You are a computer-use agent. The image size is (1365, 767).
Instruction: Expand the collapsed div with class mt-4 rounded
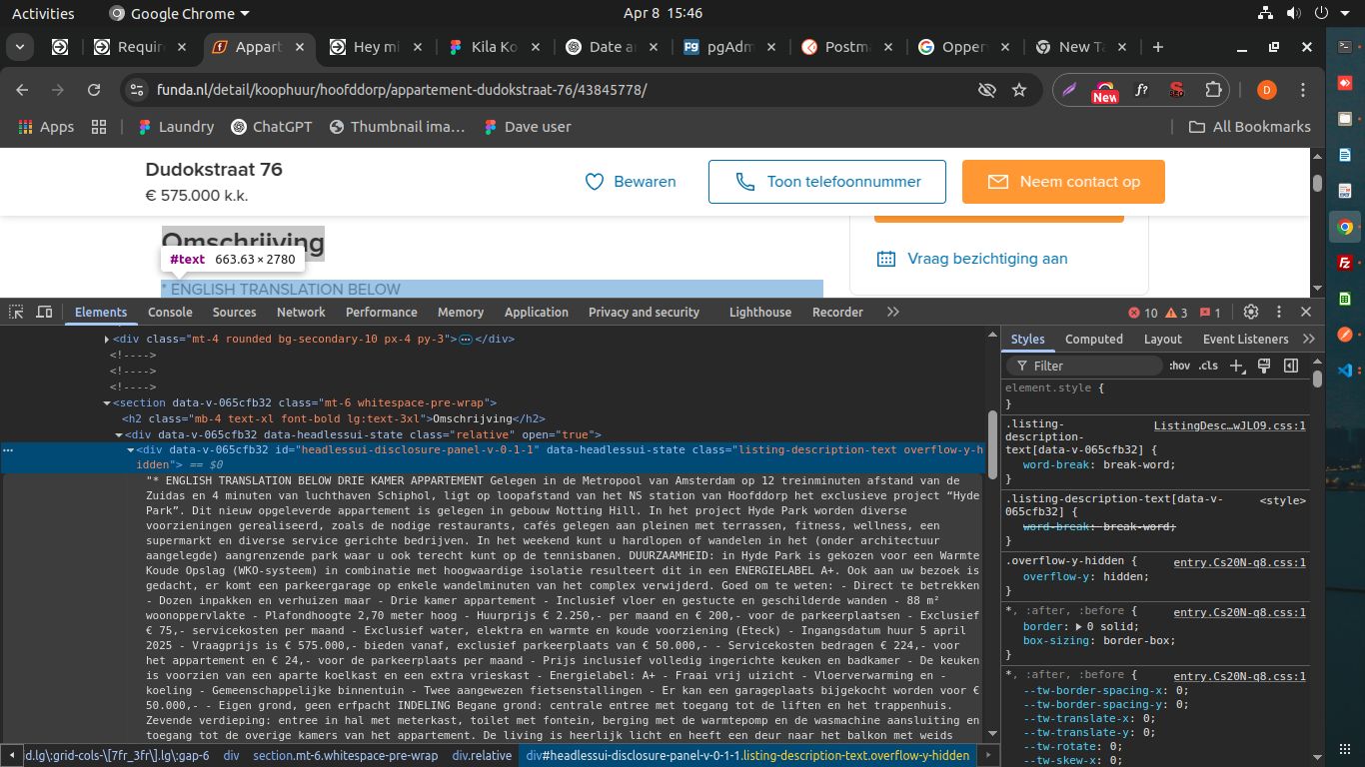[108, 340]
